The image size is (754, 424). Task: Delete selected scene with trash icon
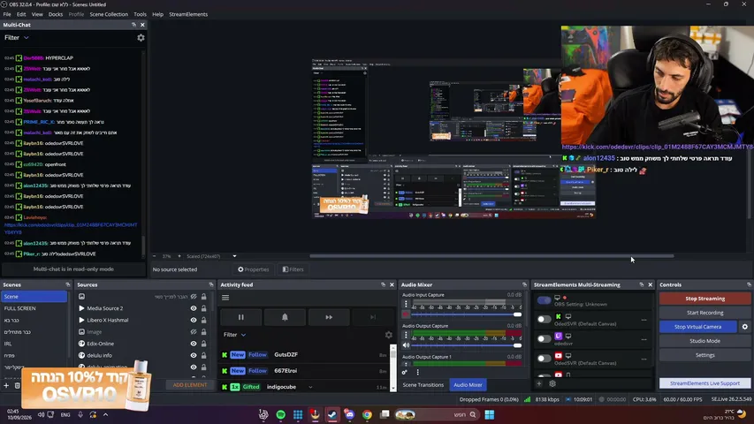[18, 385]
